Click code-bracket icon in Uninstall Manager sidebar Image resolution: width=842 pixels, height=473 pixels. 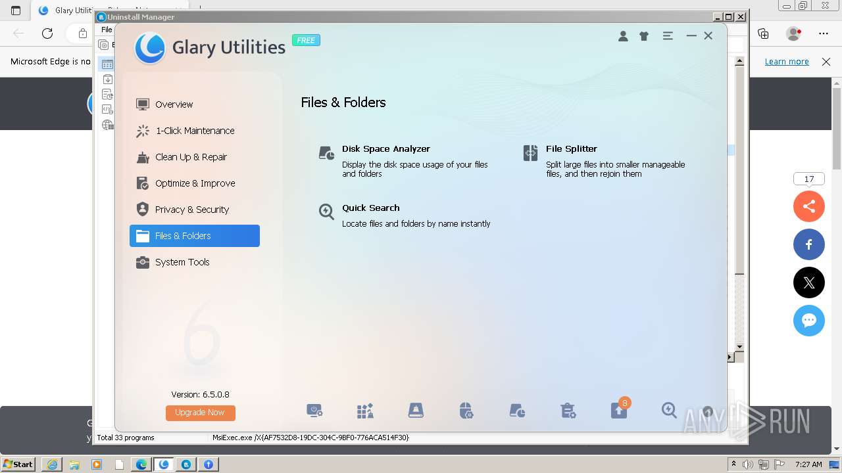pos(107,110)
